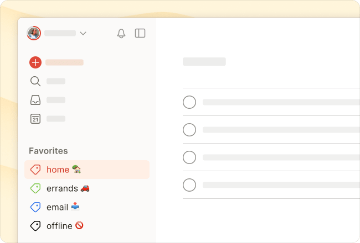Click the Favorites section header
This screenshot has height=243, width=360.
48,151
